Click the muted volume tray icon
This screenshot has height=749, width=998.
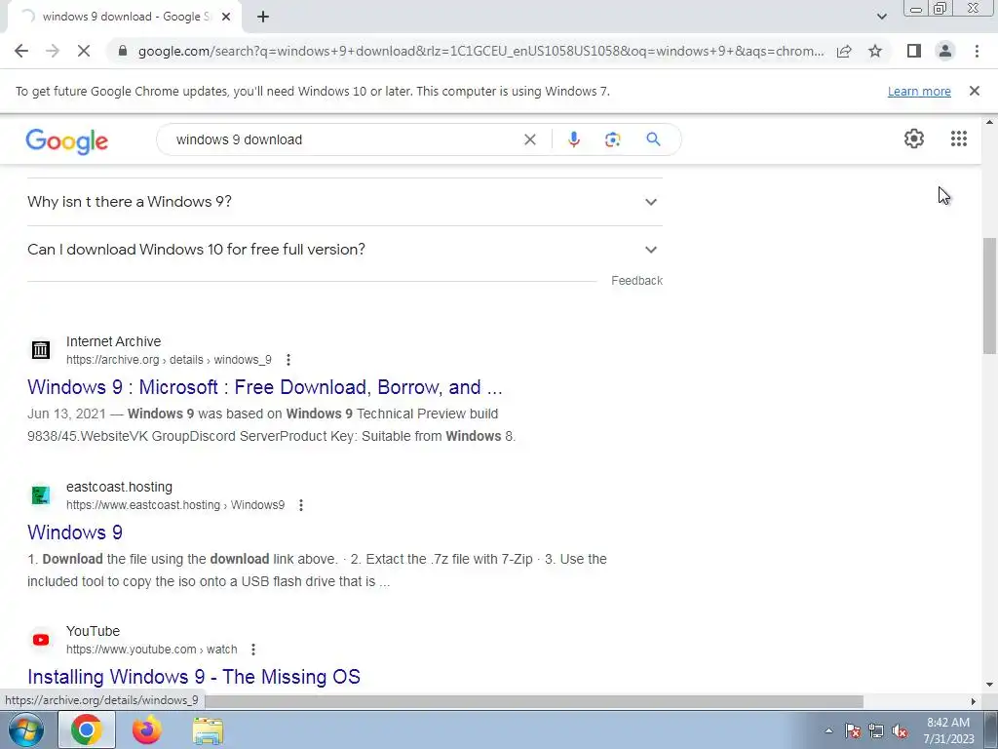point(900,730)
